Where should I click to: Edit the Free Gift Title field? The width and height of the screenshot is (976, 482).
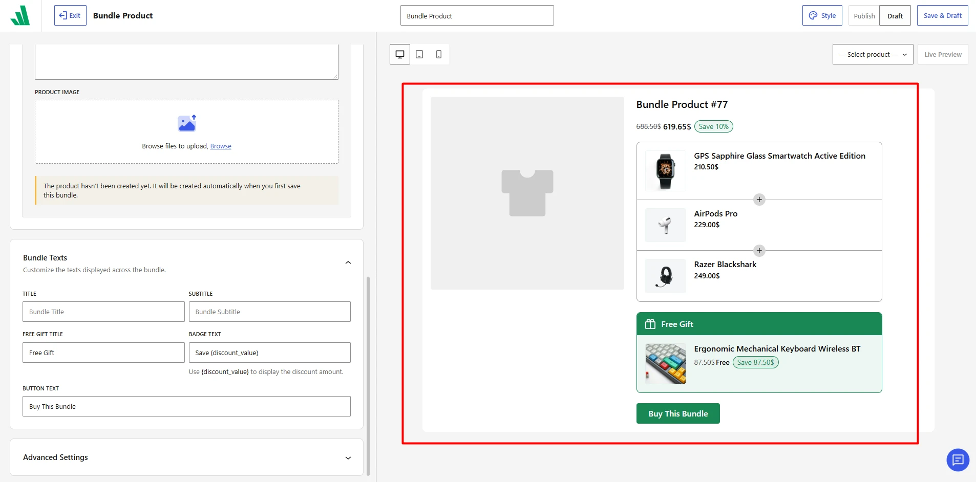click(103, 353)
